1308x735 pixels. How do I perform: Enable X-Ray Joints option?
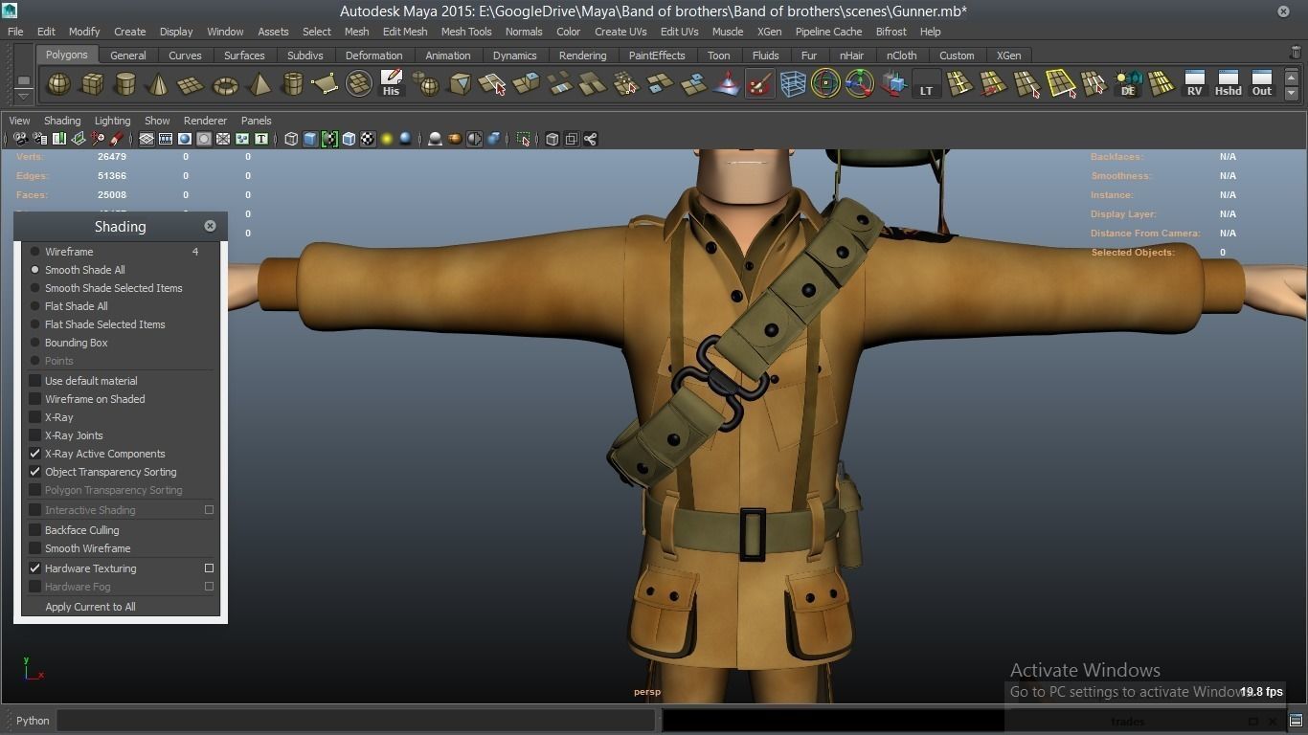coord(35,435)
